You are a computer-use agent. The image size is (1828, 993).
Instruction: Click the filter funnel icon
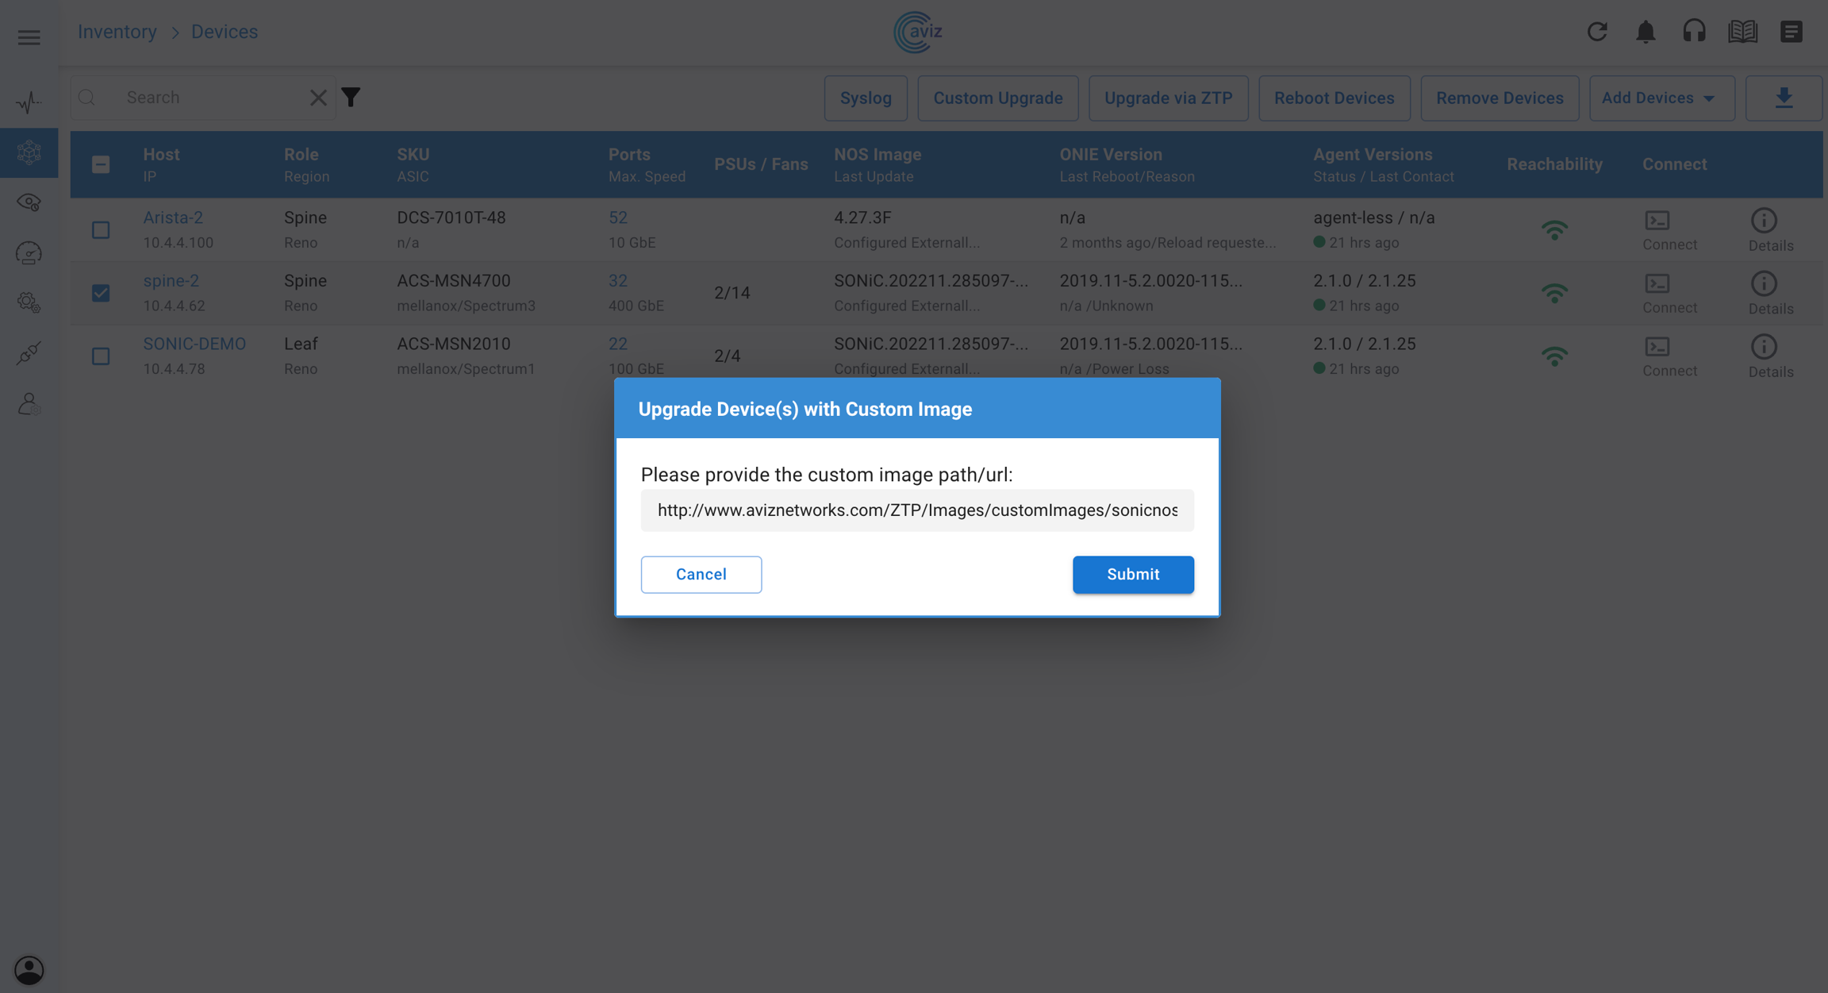click(x=351, y=98)
